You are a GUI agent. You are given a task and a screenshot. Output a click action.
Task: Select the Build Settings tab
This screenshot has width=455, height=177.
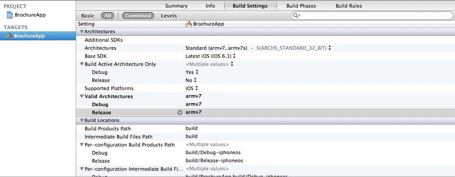(250, 6)
